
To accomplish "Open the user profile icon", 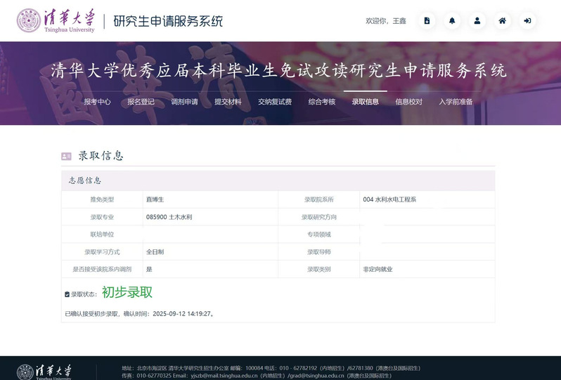I will pyautogui.click(x=477, y=21).
